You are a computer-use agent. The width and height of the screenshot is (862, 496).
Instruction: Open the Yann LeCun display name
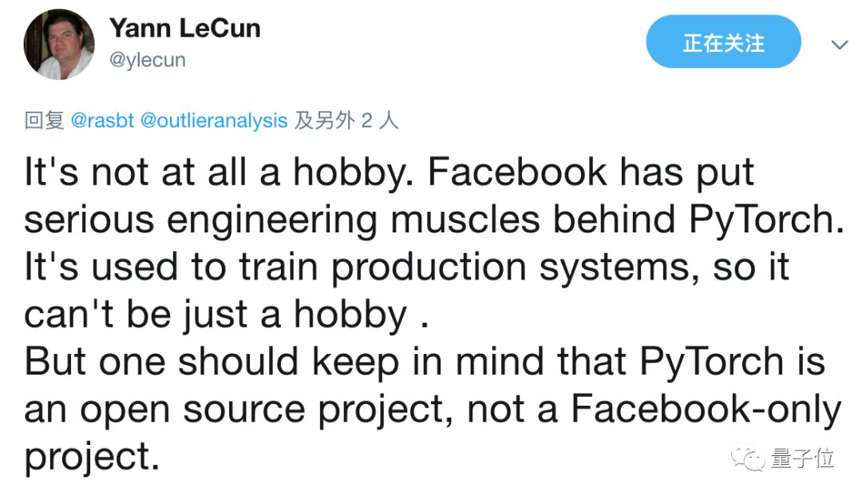click(x=184, y=29)
